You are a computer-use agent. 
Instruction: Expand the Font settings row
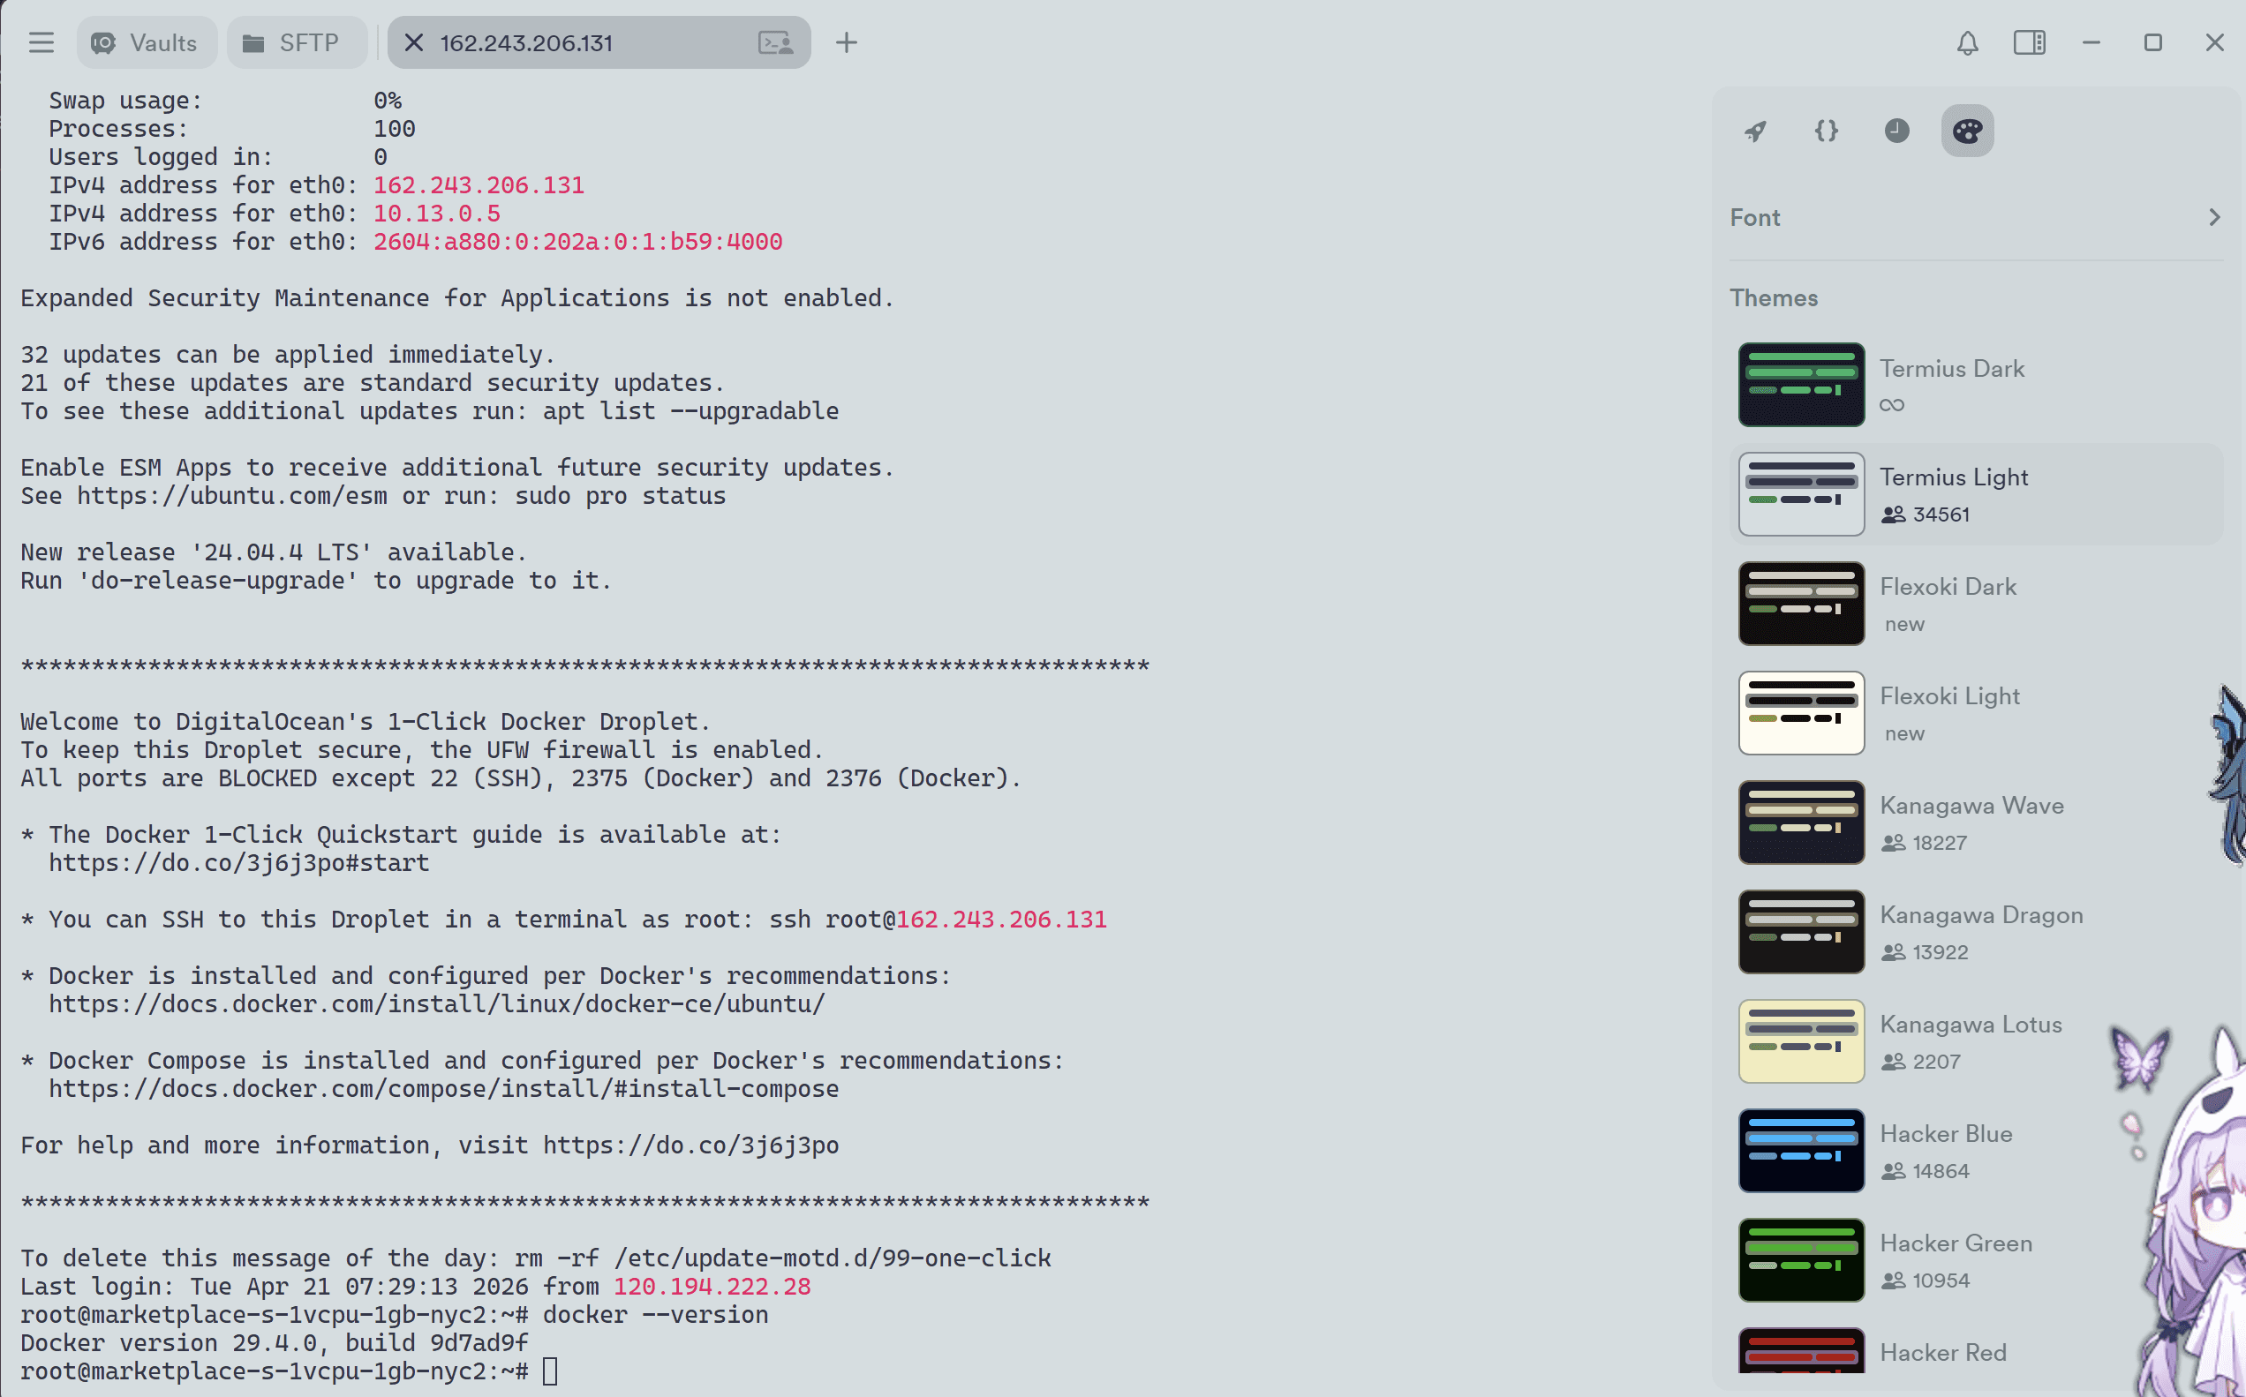[x=1976, y=217]
